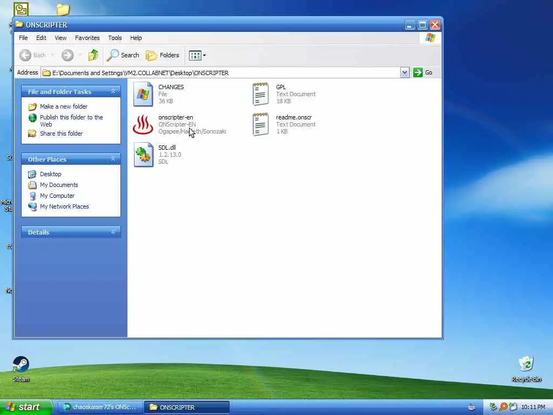Viewport: 553px width, 415px height.
Task: Select the GPL text document icon
Action: 261,94
